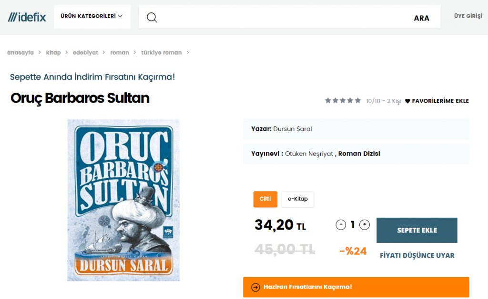Click the first rating star
Image resolution: width=488 pixels, height=299 pixels.
328,100
